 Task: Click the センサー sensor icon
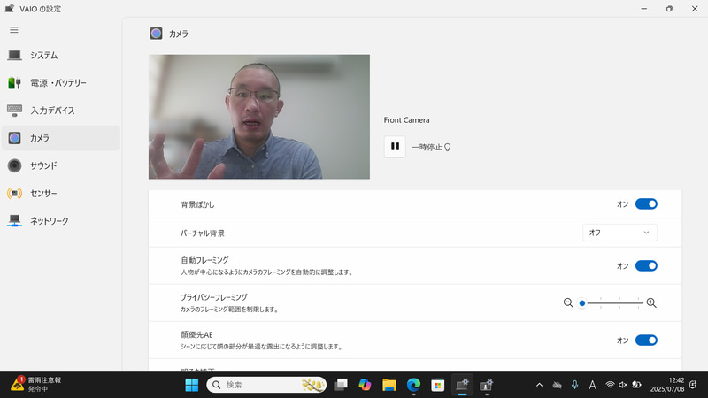14,193
